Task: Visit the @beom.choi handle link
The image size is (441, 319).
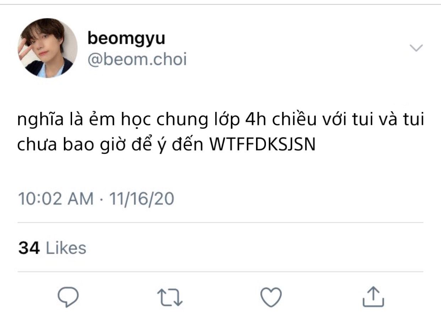Action: 137,59
